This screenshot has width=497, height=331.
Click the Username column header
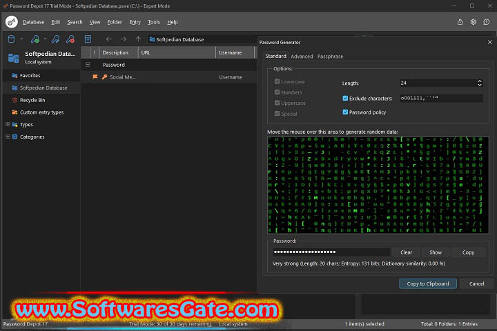coord(235,52)
